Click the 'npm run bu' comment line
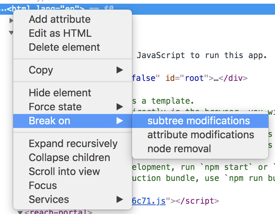The width and height of the screenshot is (275, 214). coord(203,178)
